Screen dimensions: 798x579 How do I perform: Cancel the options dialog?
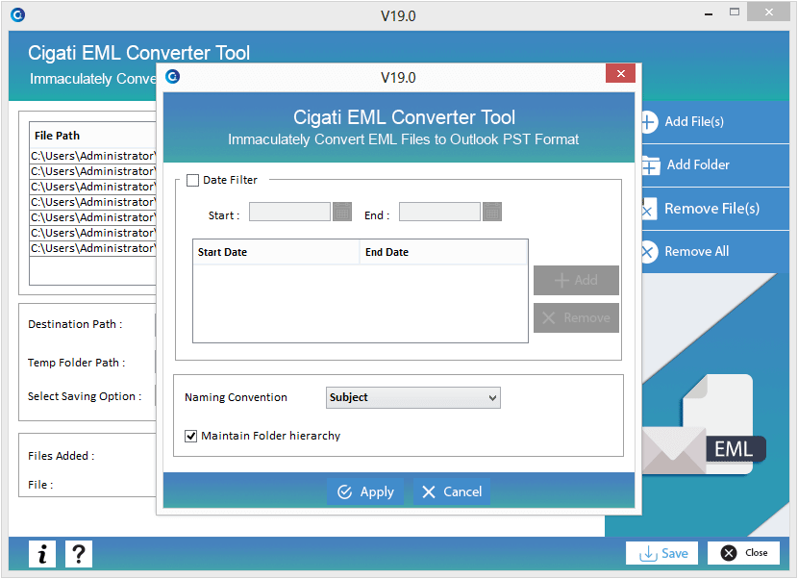[x=452, y=491]
